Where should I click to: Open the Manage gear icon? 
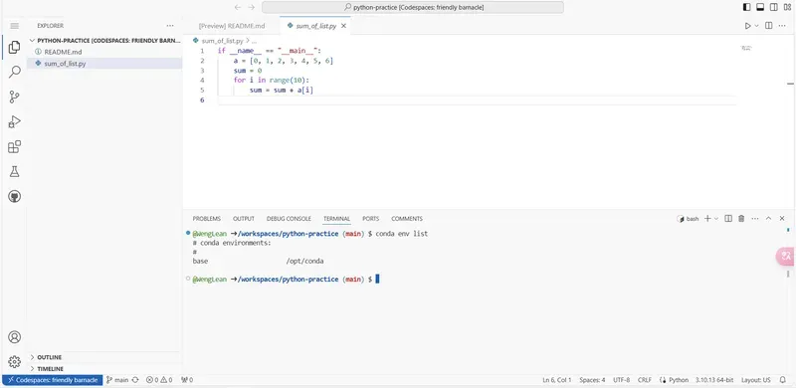14,361
